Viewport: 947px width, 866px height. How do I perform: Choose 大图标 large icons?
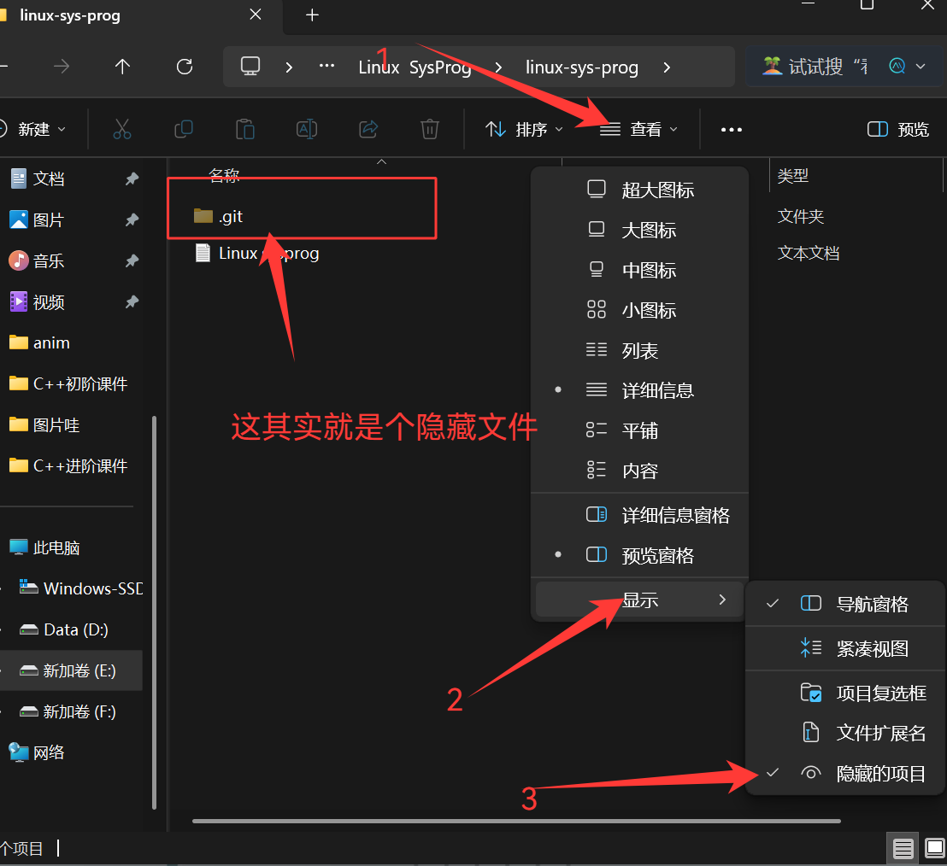pos(639,230)
